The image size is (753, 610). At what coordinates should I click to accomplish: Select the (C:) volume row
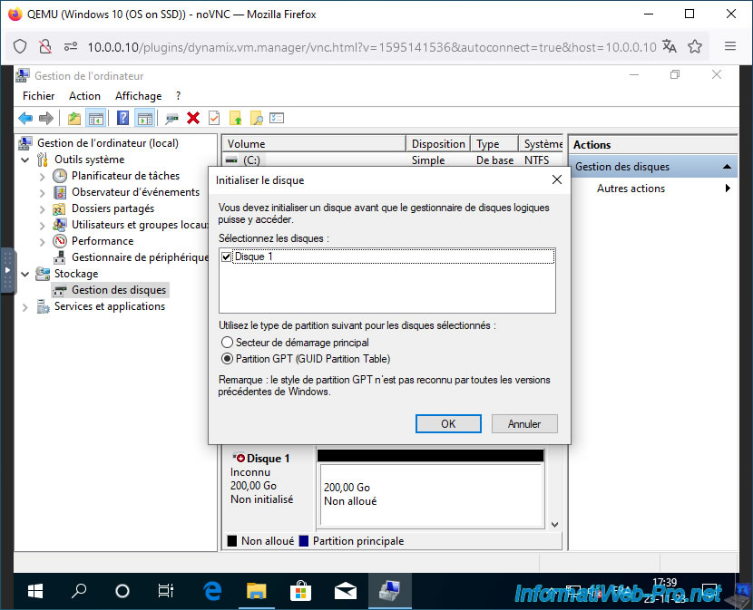(392, 160)
